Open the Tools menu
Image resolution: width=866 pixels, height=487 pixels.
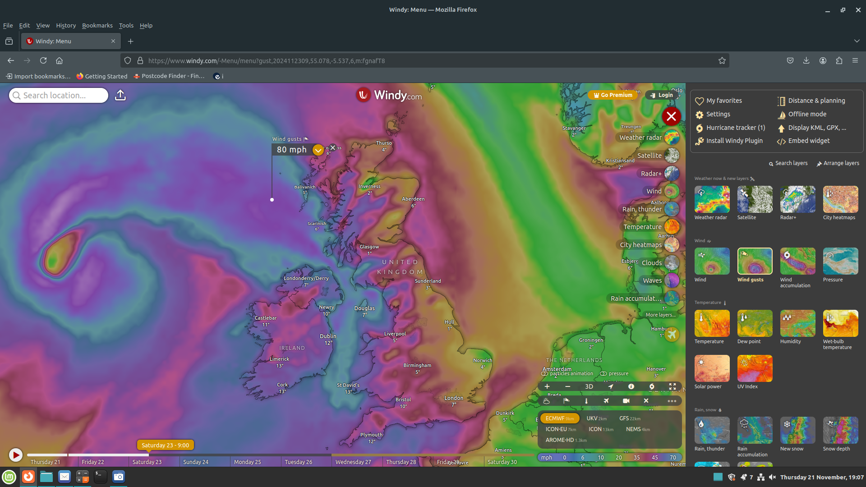(126, 25)
